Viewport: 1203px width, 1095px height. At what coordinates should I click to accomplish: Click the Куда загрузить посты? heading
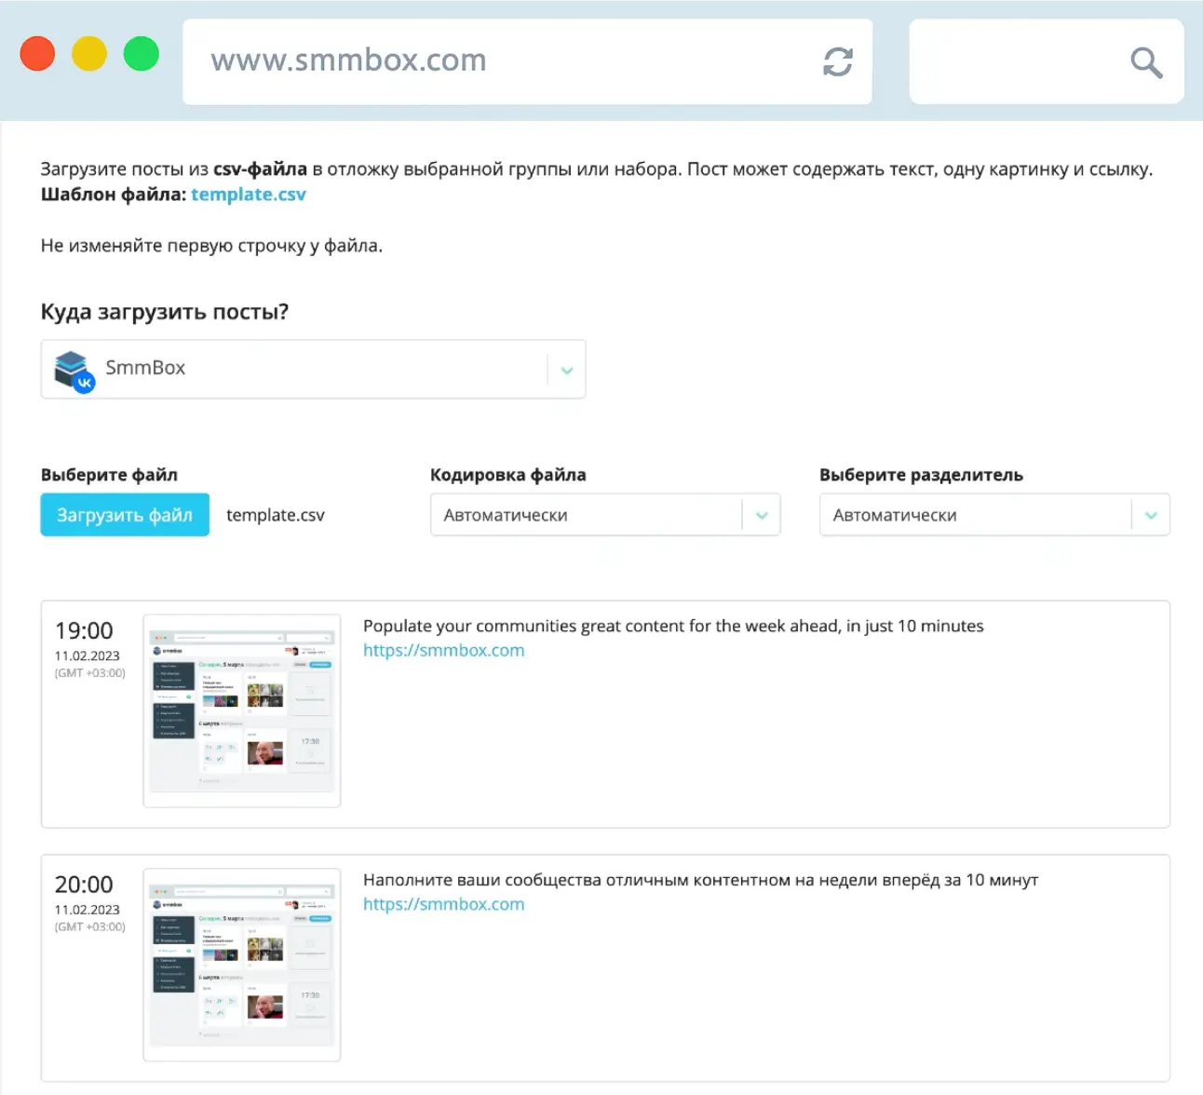click(x=165, y=312)
